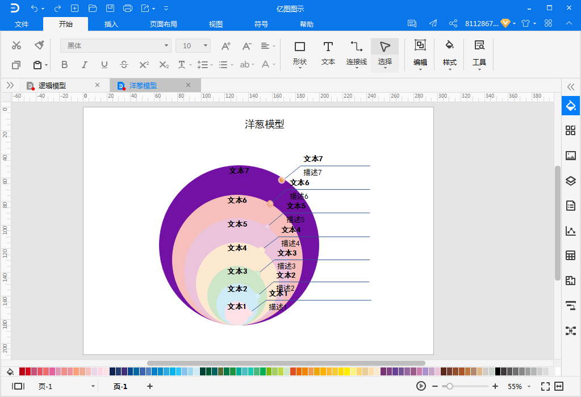This screenshot has height=397, width=581.
Task: Expand left panel with double chevron
Action: click(10, 85)
